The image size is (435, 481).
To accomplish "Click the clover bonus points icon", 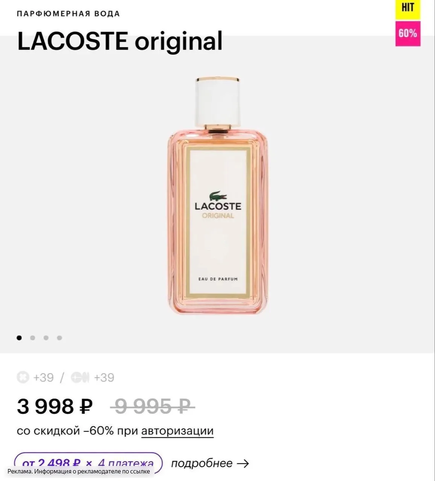I will [23, 377].
